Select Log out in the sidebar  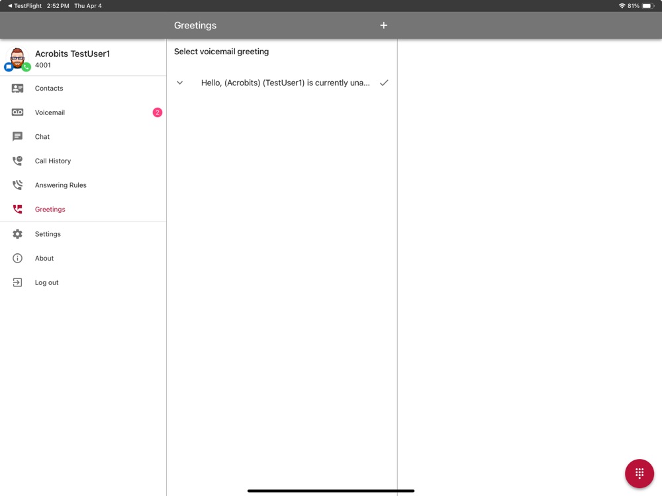83,282
